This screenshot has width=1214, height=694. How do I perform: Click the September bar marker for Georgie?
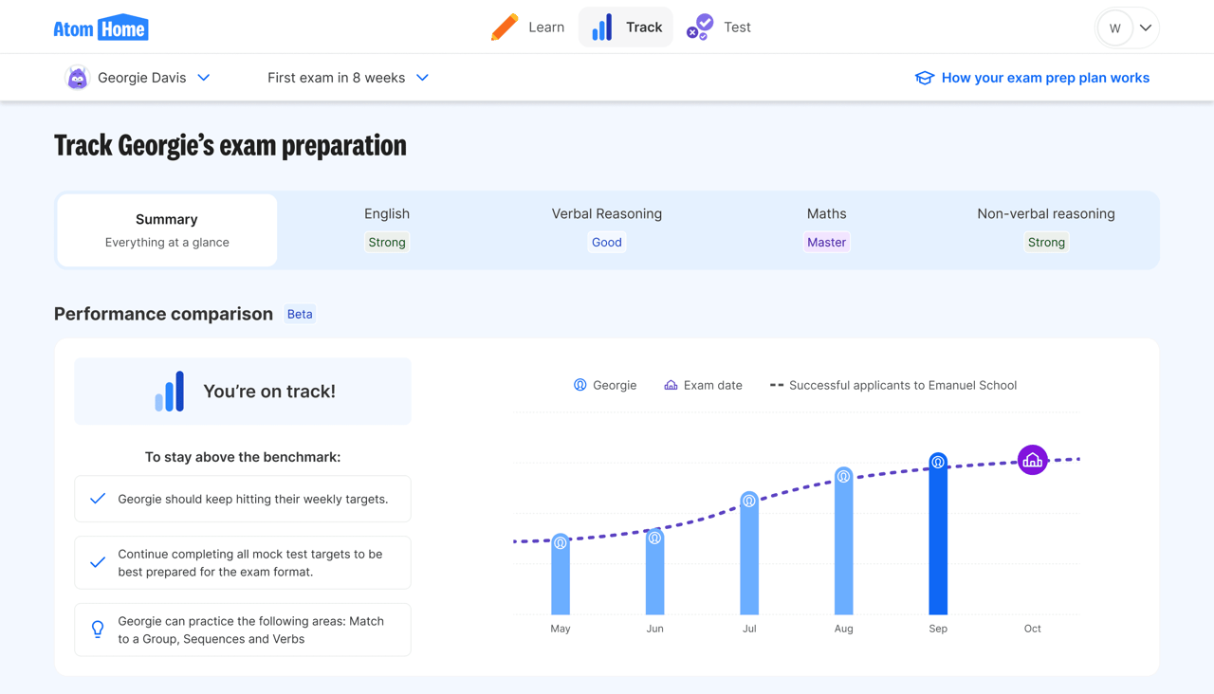pos(937,463)
